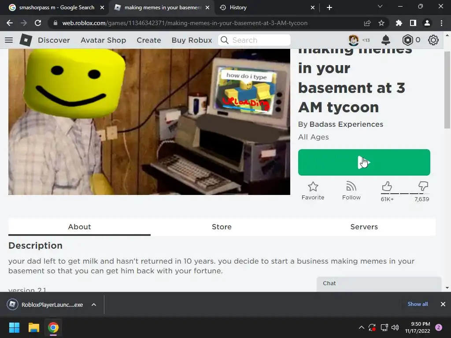Like the game with thumbs up

tap(387, 187)
